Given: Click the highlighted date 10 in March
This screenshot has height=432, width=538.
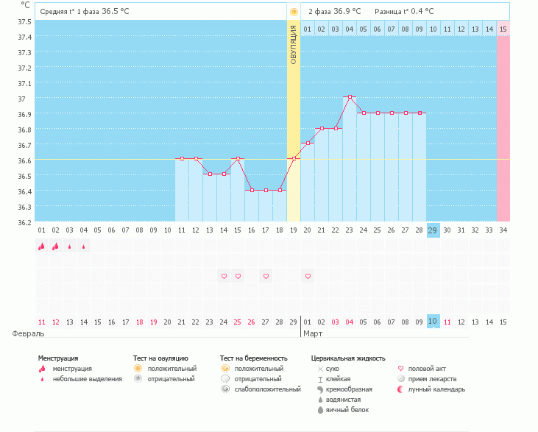Looking at the screenshot, I should (x=433, y=322).
